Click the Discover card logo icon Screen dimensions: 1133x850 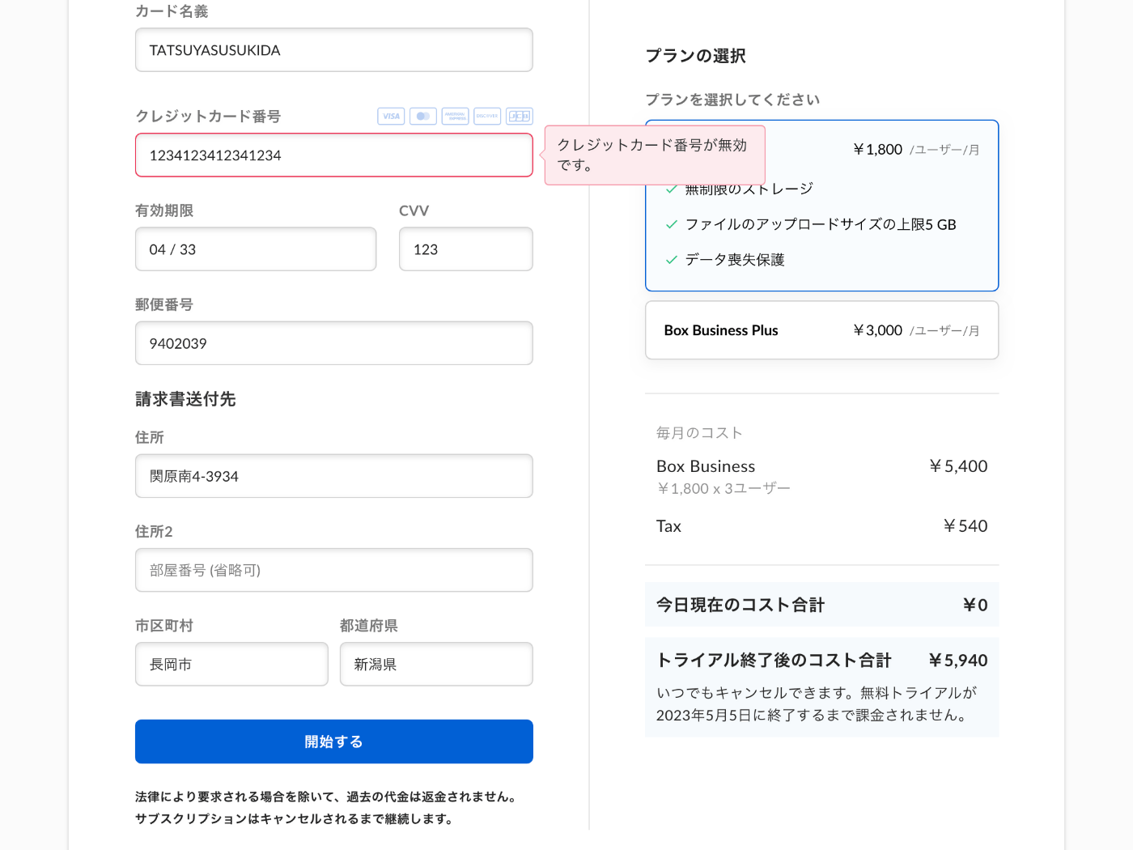click(487, 116)
